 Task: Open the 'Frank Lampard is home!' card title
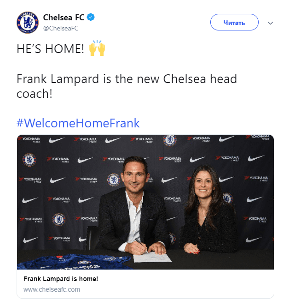(x=61, y=279)
